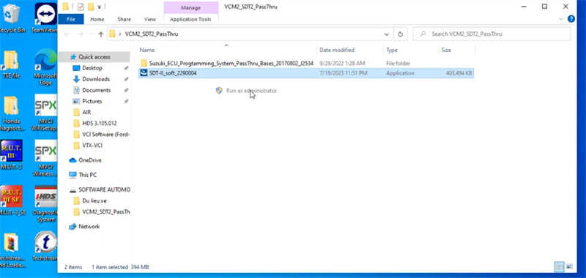Expand the ribbon with the chevron

pyautogui.click(x=560, y=19)
